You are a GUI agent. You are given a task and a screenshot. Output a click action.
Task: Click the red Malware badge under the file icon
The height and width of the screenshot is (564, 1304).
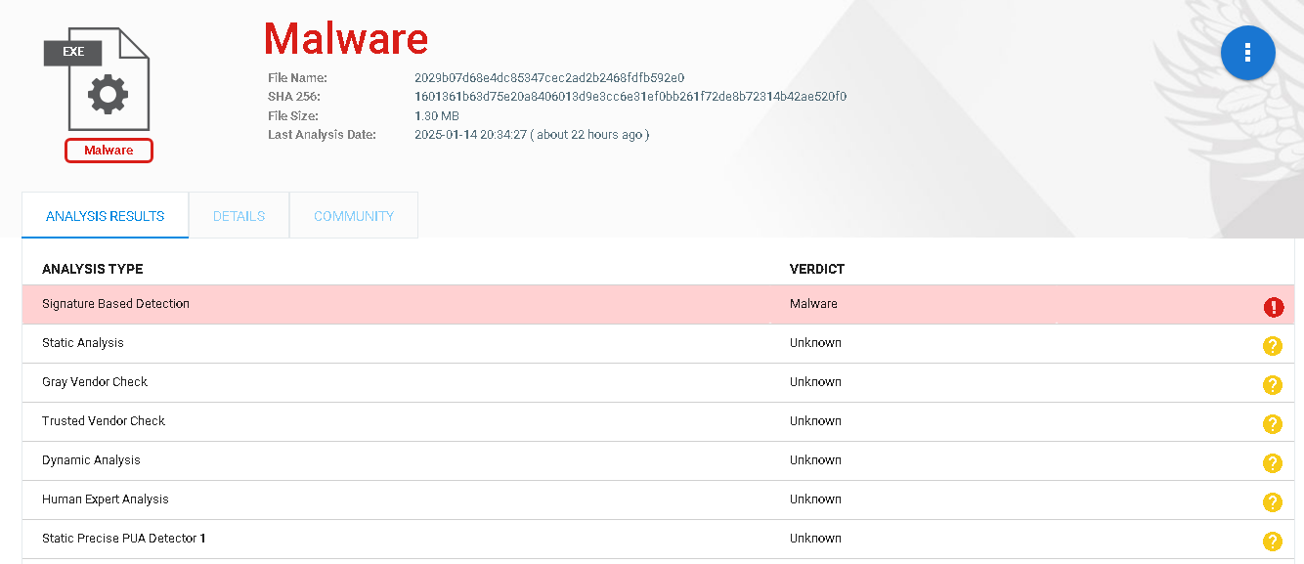click(109, 151)
